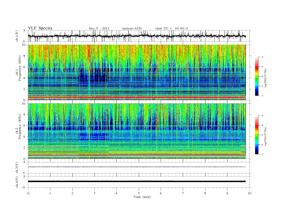Select the ch.2 "Frequency (kHz)" axis label

tap(20, 127)
